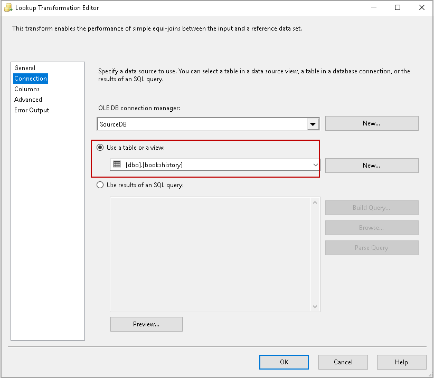The image size is (434, 378).
Task: Click the Cancel button
Action: [343, 362]
